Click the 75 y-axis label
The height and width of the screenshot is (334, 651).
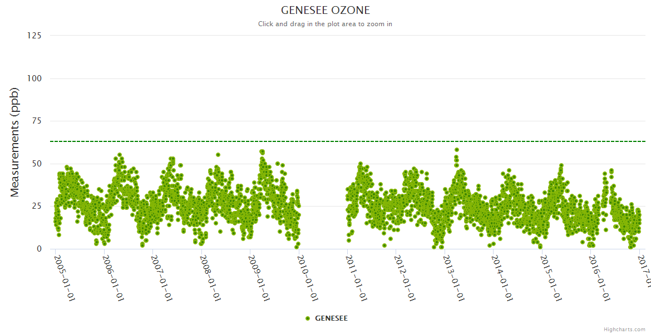tap(36, 121)
